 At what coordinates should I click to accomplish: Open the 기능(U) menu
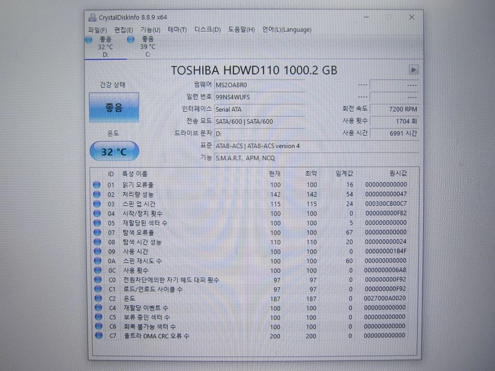(x=150, y=30)
